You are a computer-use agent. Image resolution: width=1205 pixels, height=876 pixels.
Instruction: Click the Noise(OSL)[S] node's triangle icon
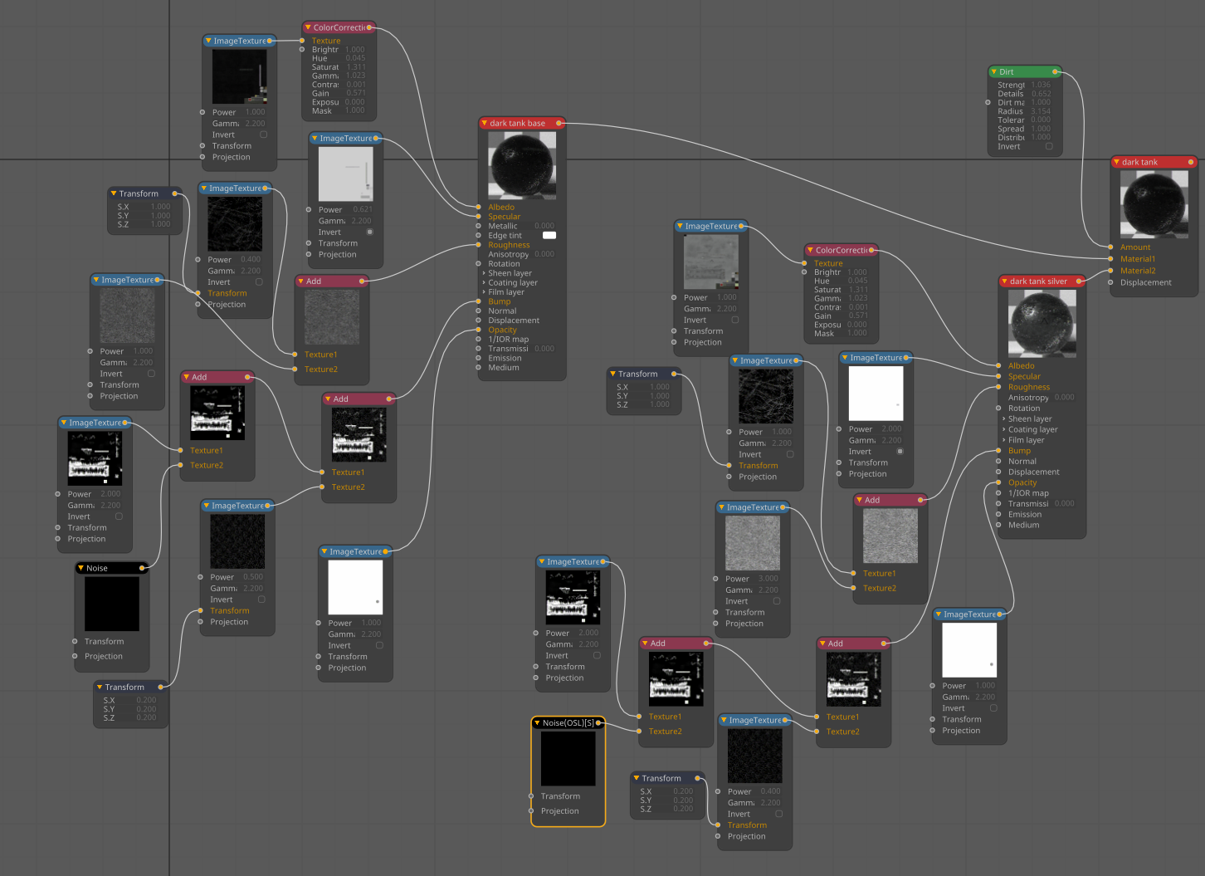pyautogui.click(x=537, y=723)
